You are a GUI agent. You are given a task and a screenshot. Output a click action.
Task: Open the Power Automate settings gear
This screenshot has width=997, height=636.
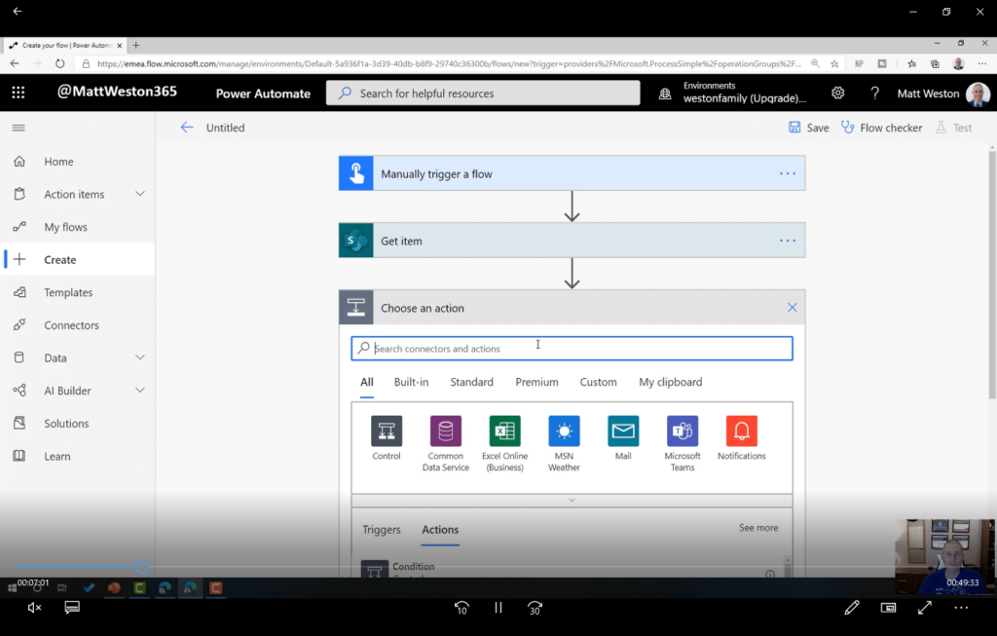point(837,94)
